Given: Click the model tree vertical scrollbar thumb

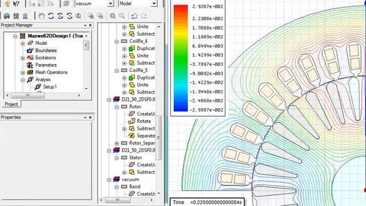Looking at the screenshot, I should pos(158,137).
